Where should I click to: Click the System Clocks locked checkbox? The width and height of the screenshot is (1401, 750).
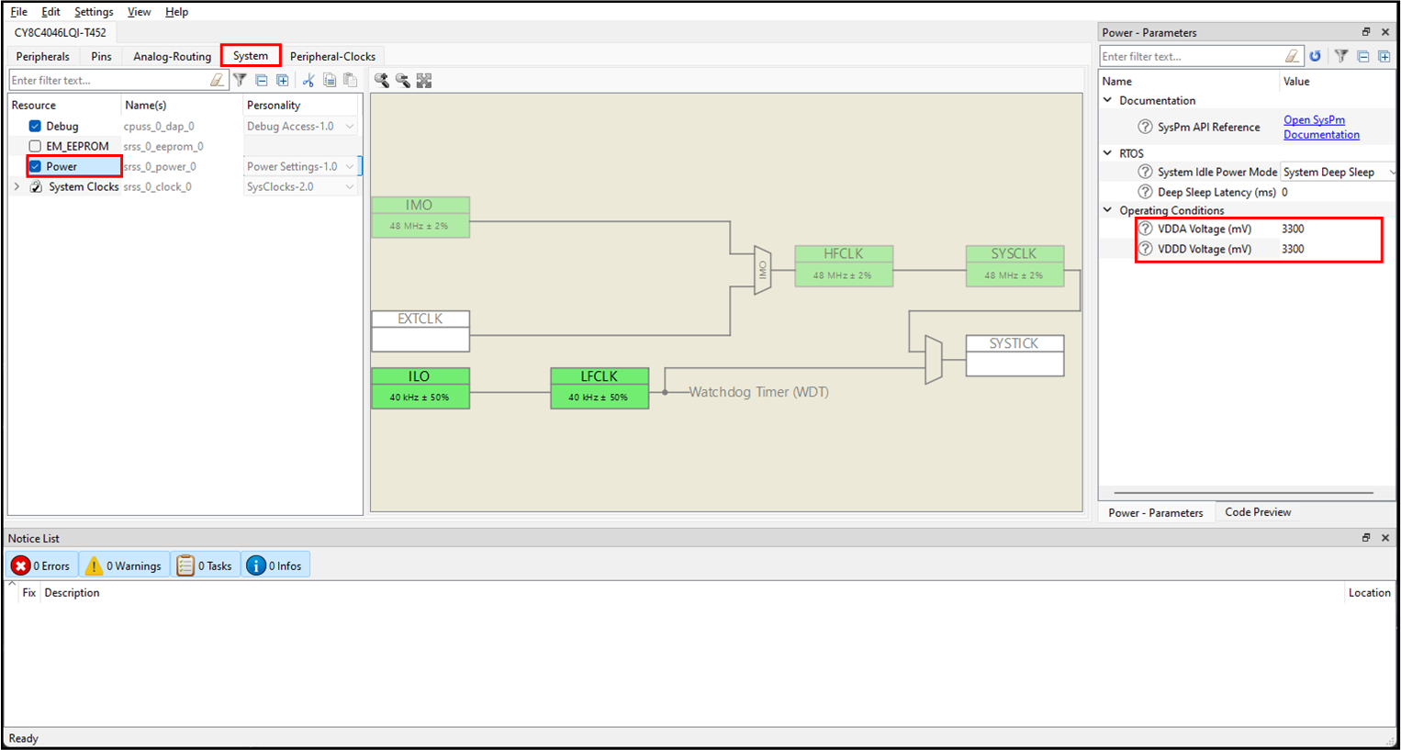click(36, 186)
